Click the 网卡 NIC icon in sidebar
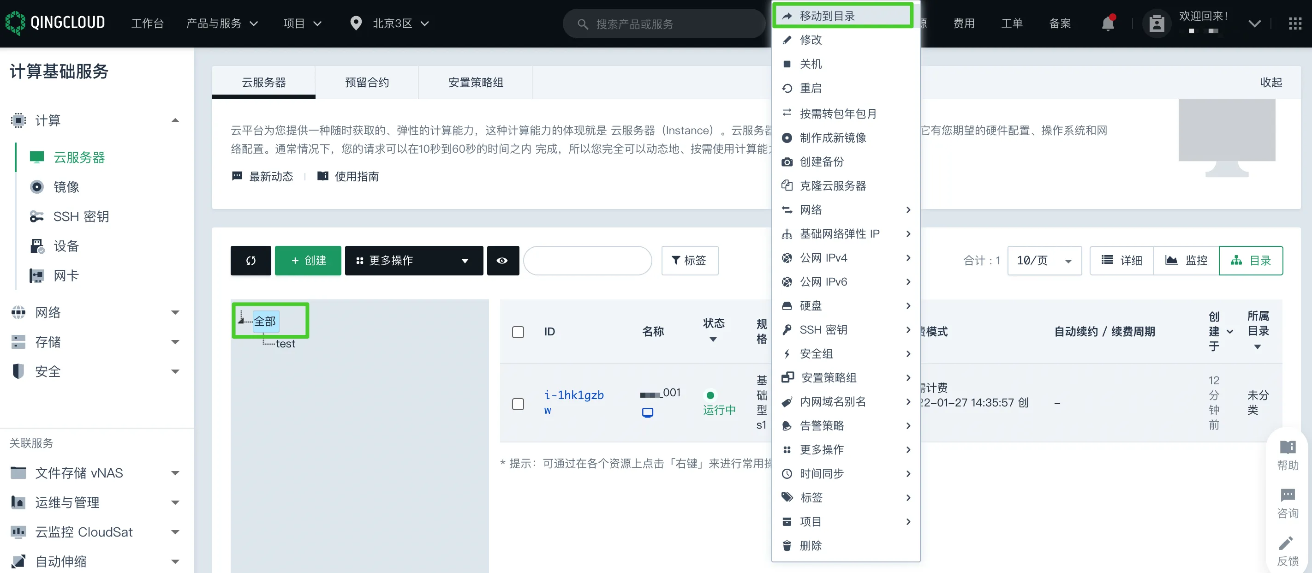This screenshot has width=1312, height=573. 36,275
